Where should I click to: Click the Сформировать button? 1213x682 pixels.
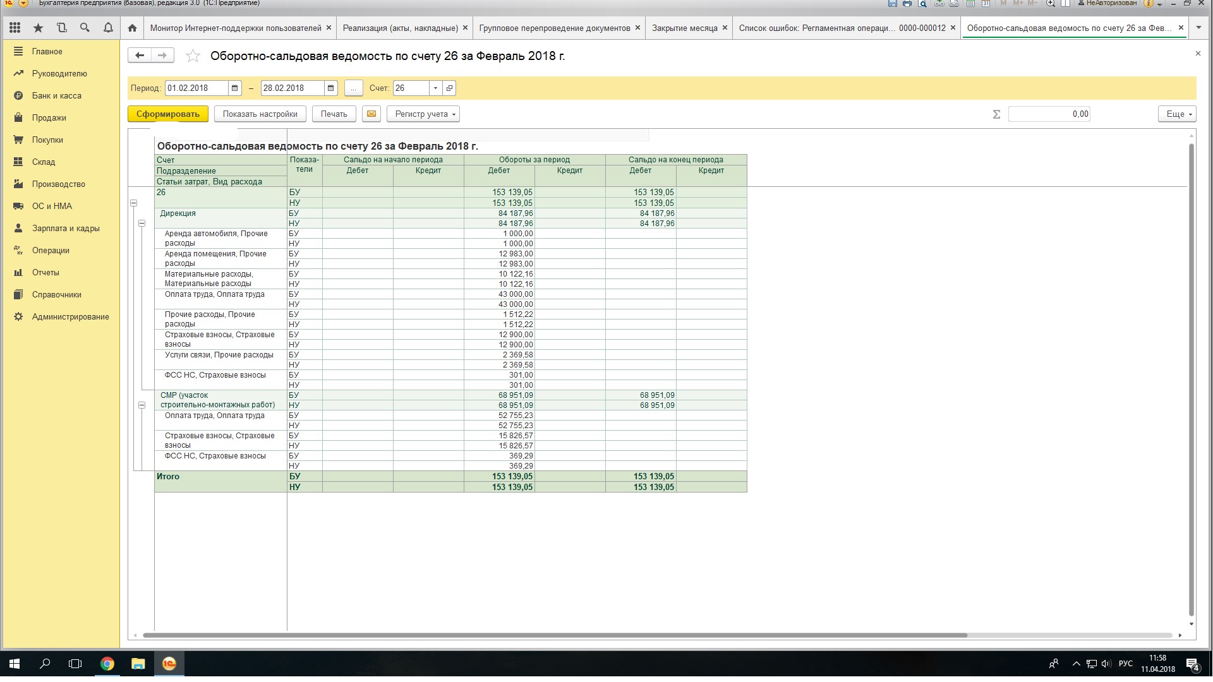coord(168,114)
